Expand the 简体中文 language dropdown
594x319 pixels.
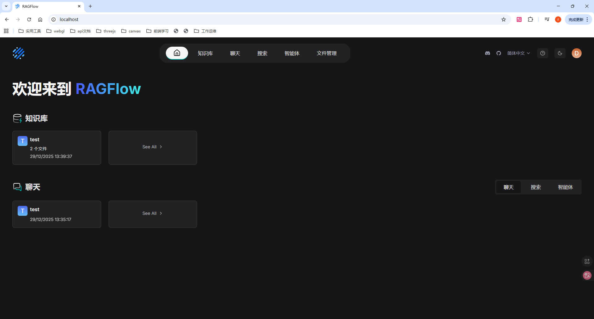[519, 53]
